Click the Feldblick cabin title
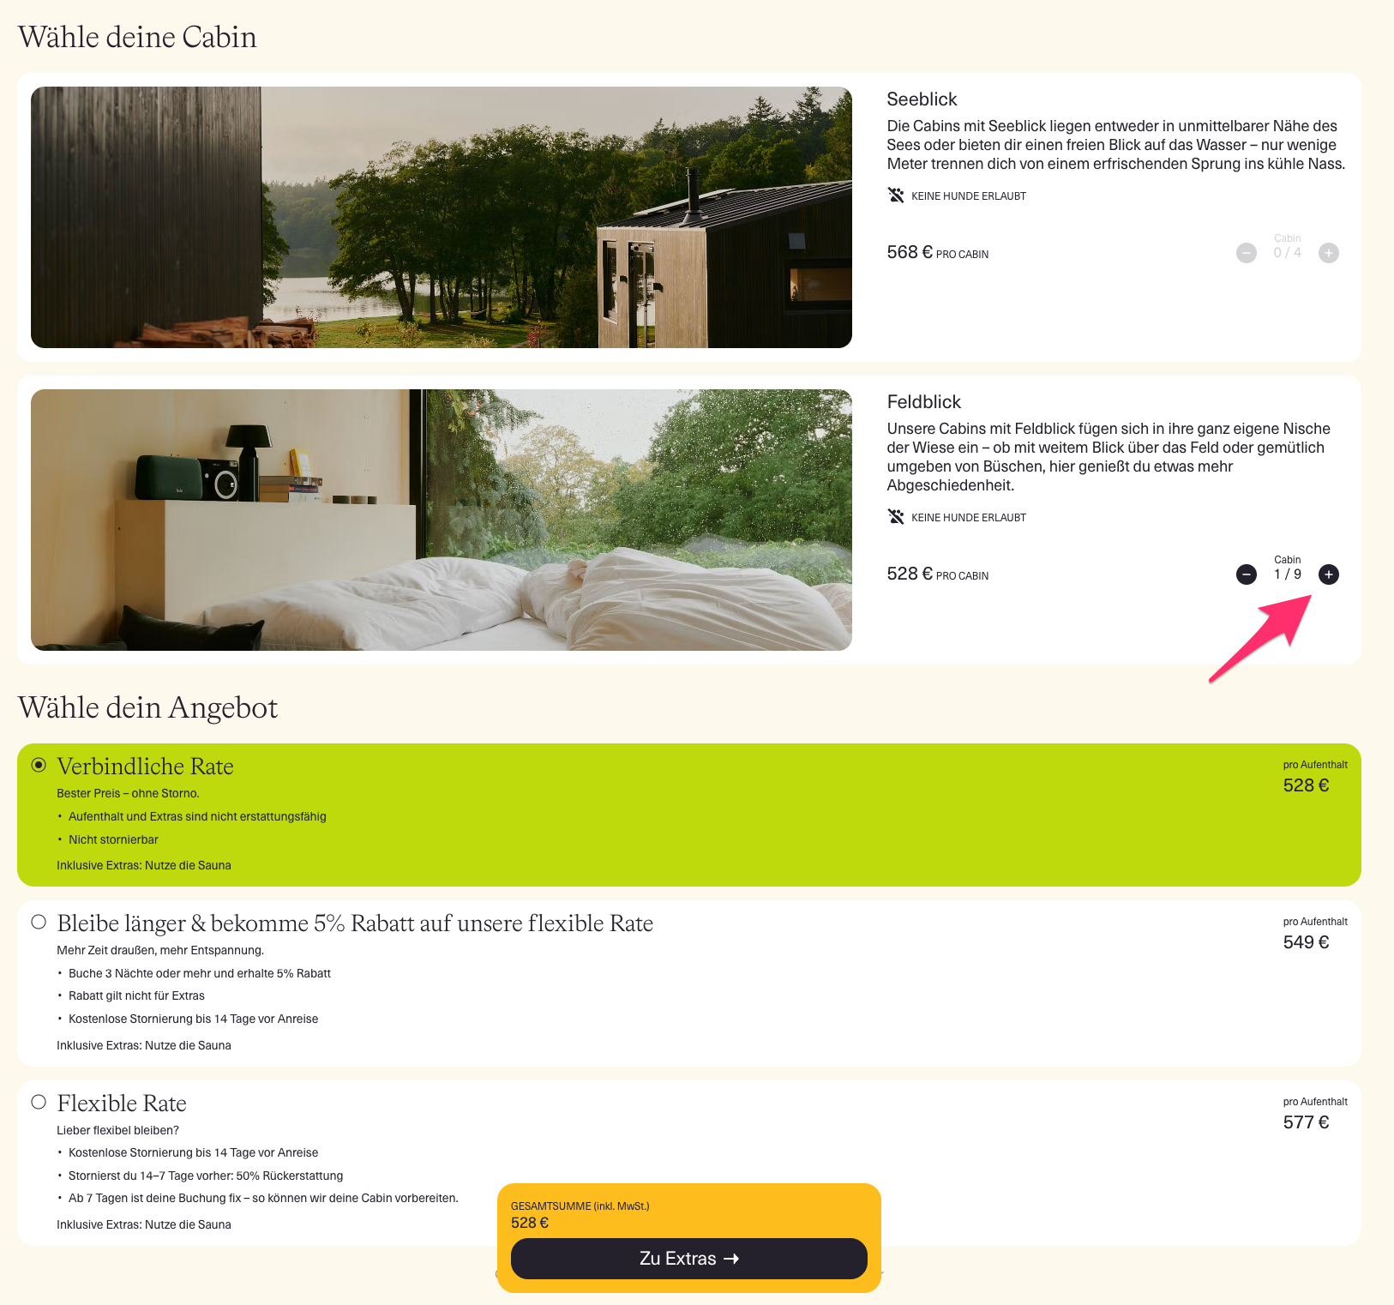This screenshot has width=1394, height=1305. tap(924, 402)
